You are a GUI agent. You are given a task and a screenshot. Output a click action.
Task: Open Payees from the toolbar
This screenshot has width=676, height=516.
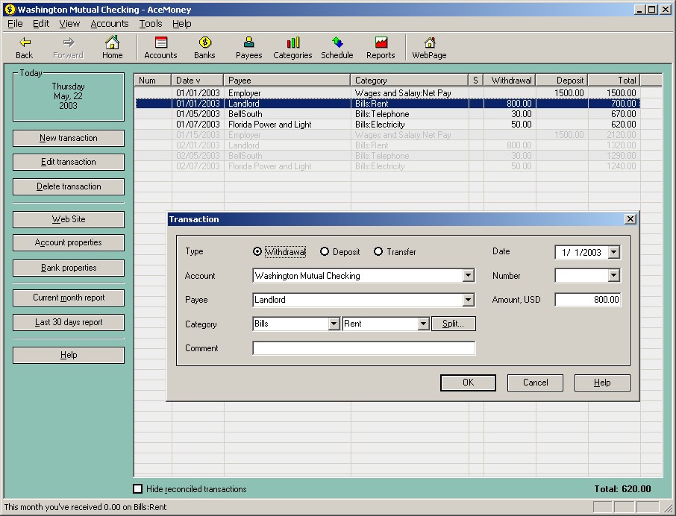(248, 48)
